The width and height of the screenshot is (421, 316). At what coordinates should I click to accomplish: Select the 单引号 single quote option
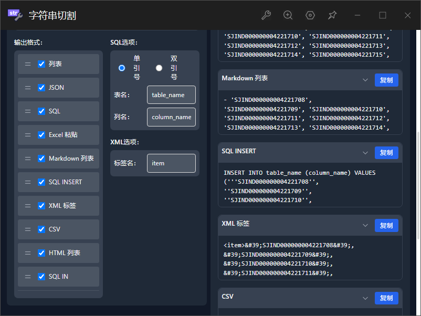[x=122, y=68]
